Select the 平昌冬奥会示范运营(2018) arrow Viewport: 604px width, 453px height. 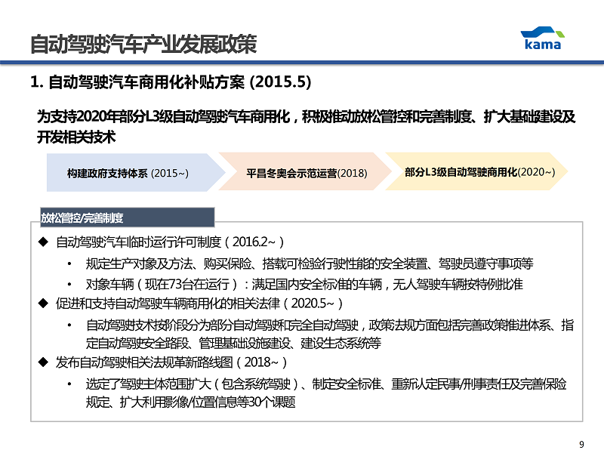point(307,173)
